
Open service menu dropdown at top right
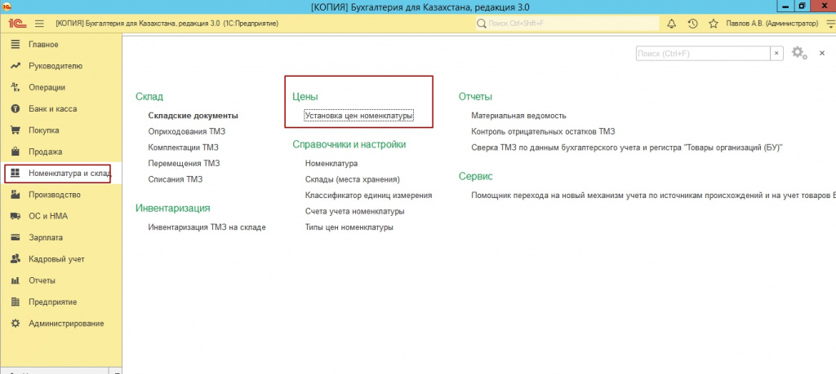coord(829,24)
